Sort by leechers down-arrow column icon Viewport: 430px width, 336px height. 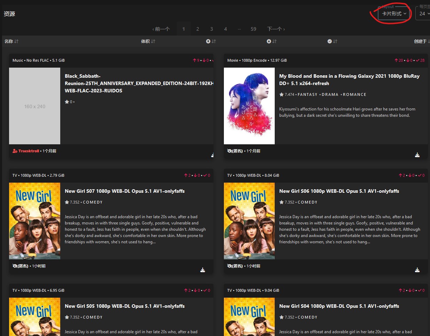pos(272,41)
